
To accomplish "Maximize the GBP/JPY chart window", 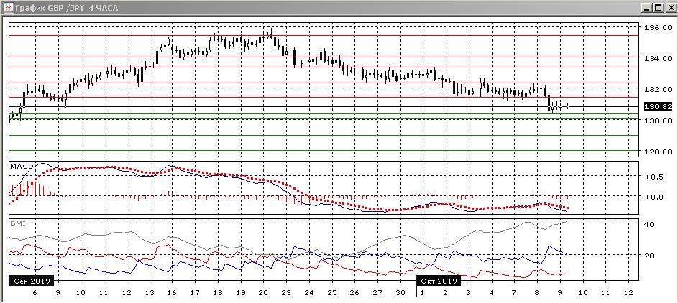I will [x=656, y=8].
